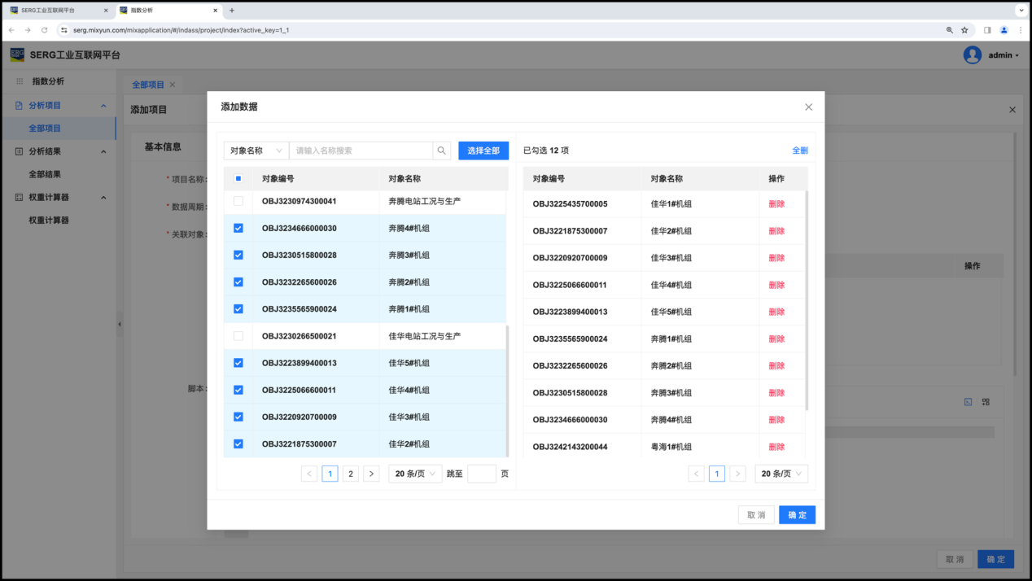Click the 选择全部 button
The height and width of the screenshot is (581, 1032).
click(x=483, y=151)
